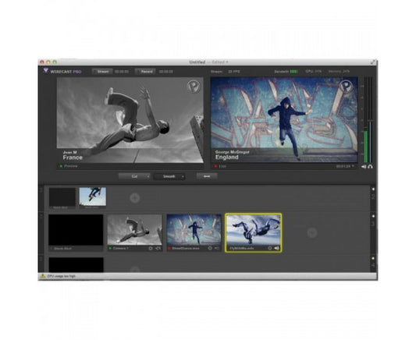Click the red Live indicator label
This screenshot has width=416, height=340.
(x=220, y=166)
